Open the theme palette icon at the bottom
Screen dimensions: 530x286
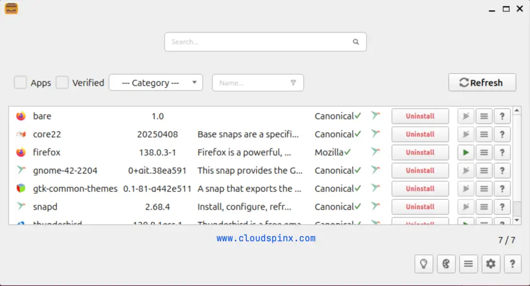(x=446, y=264)
